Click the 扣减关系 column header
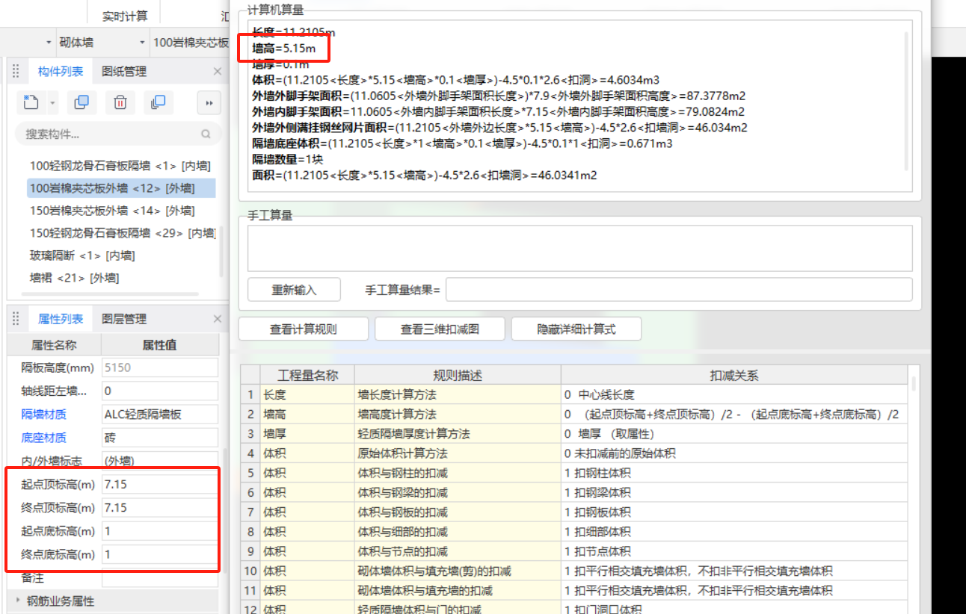 (734, 375)
